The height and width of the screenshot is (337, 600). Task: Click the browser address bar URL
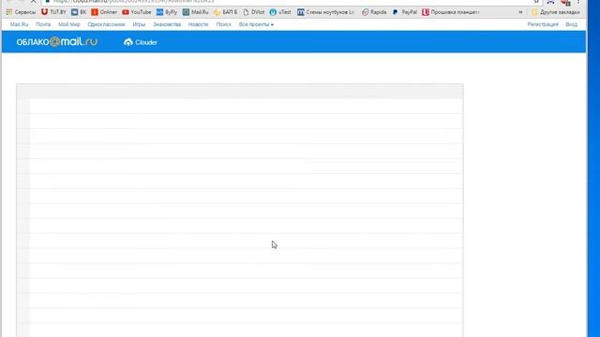pyautogui.click(x=134, y=2)
